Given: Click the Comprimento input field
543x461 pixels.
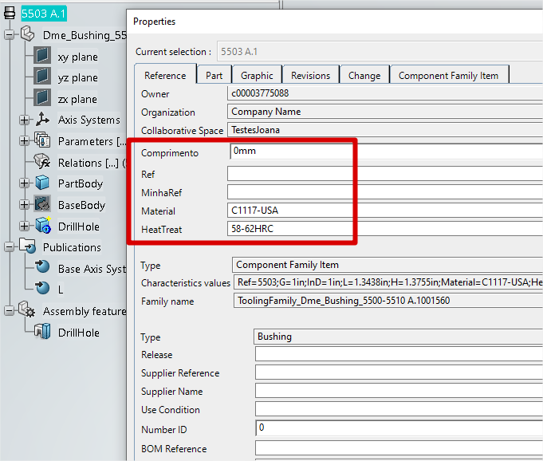Looking at the screenshot, I should point(383,151).
